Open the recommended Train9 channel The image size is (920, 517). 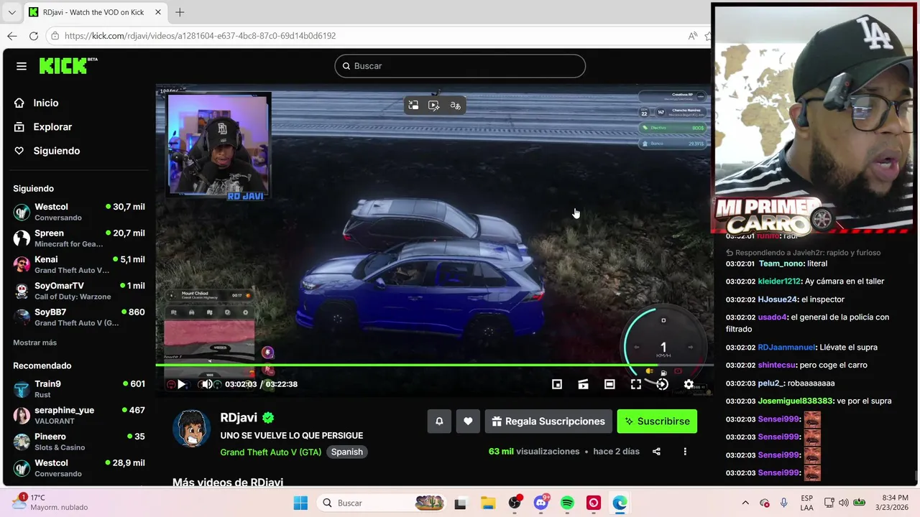[x=79, y=389]
